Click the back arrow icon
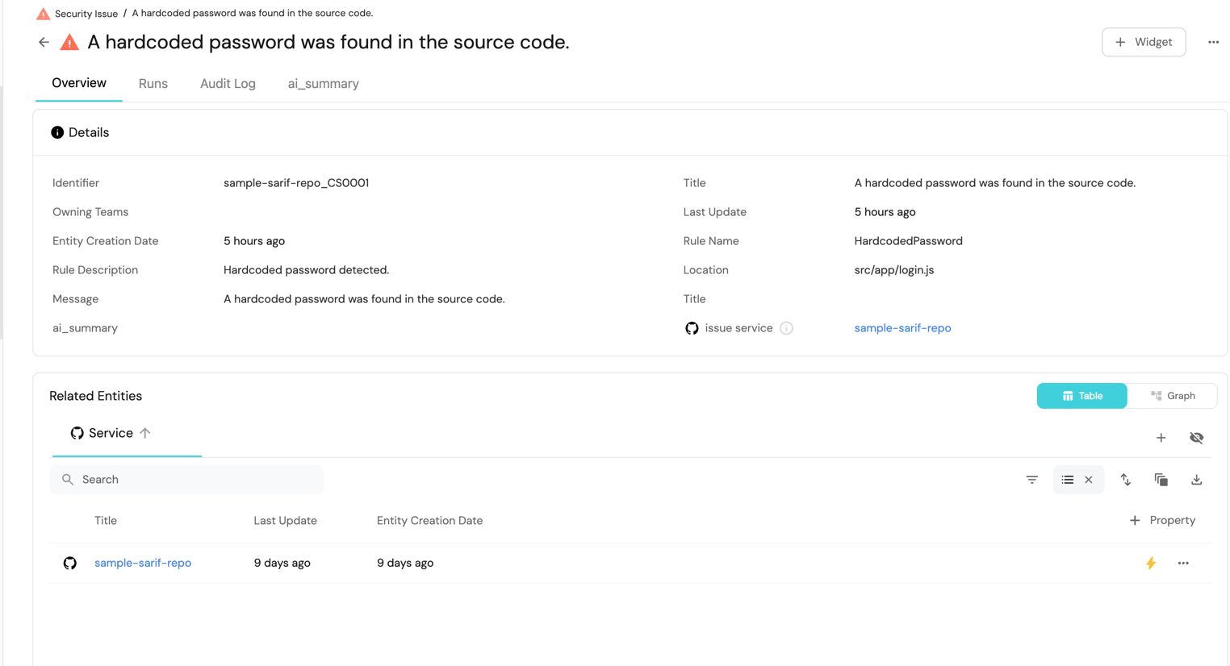The height and width of the screenshot is (666, 1230). pos(44,42)
